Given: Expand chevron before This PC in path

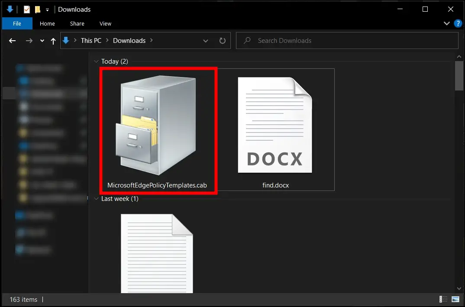Looking at the screenshot, I should [75, 40].
